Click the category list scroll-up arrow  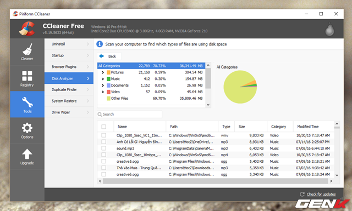tap(208, 65)
